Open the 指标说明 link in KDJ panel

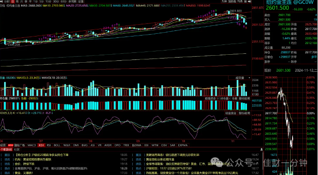(244, 113)
